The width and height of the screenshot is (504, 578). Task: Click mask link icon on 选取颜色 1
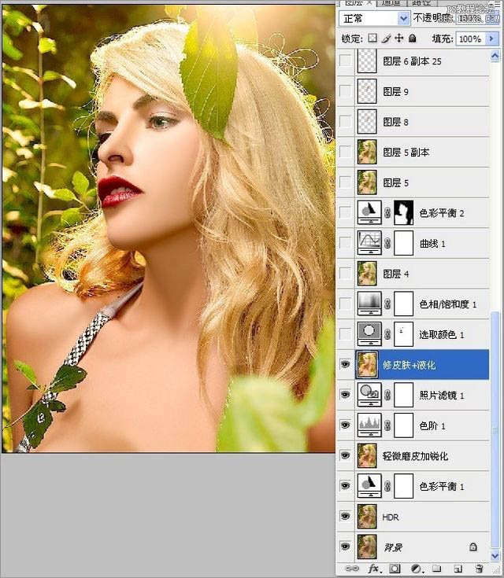coord(387,334)
